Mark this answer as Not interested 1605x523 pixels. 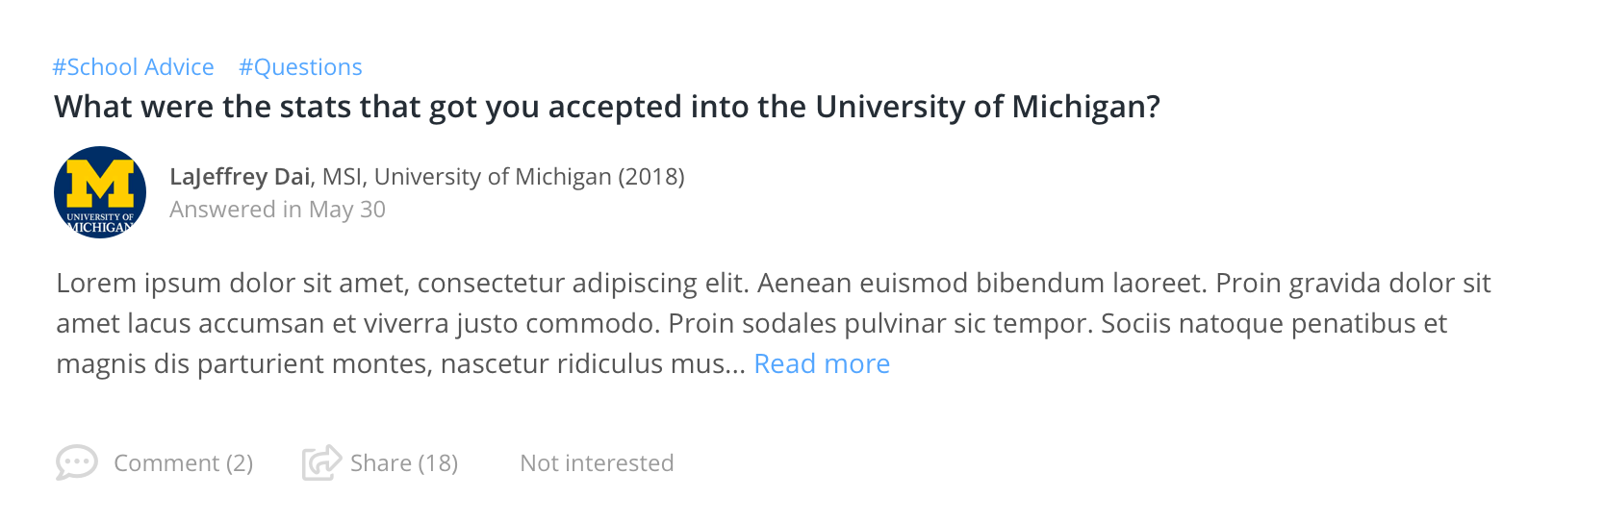coord(597,463)
